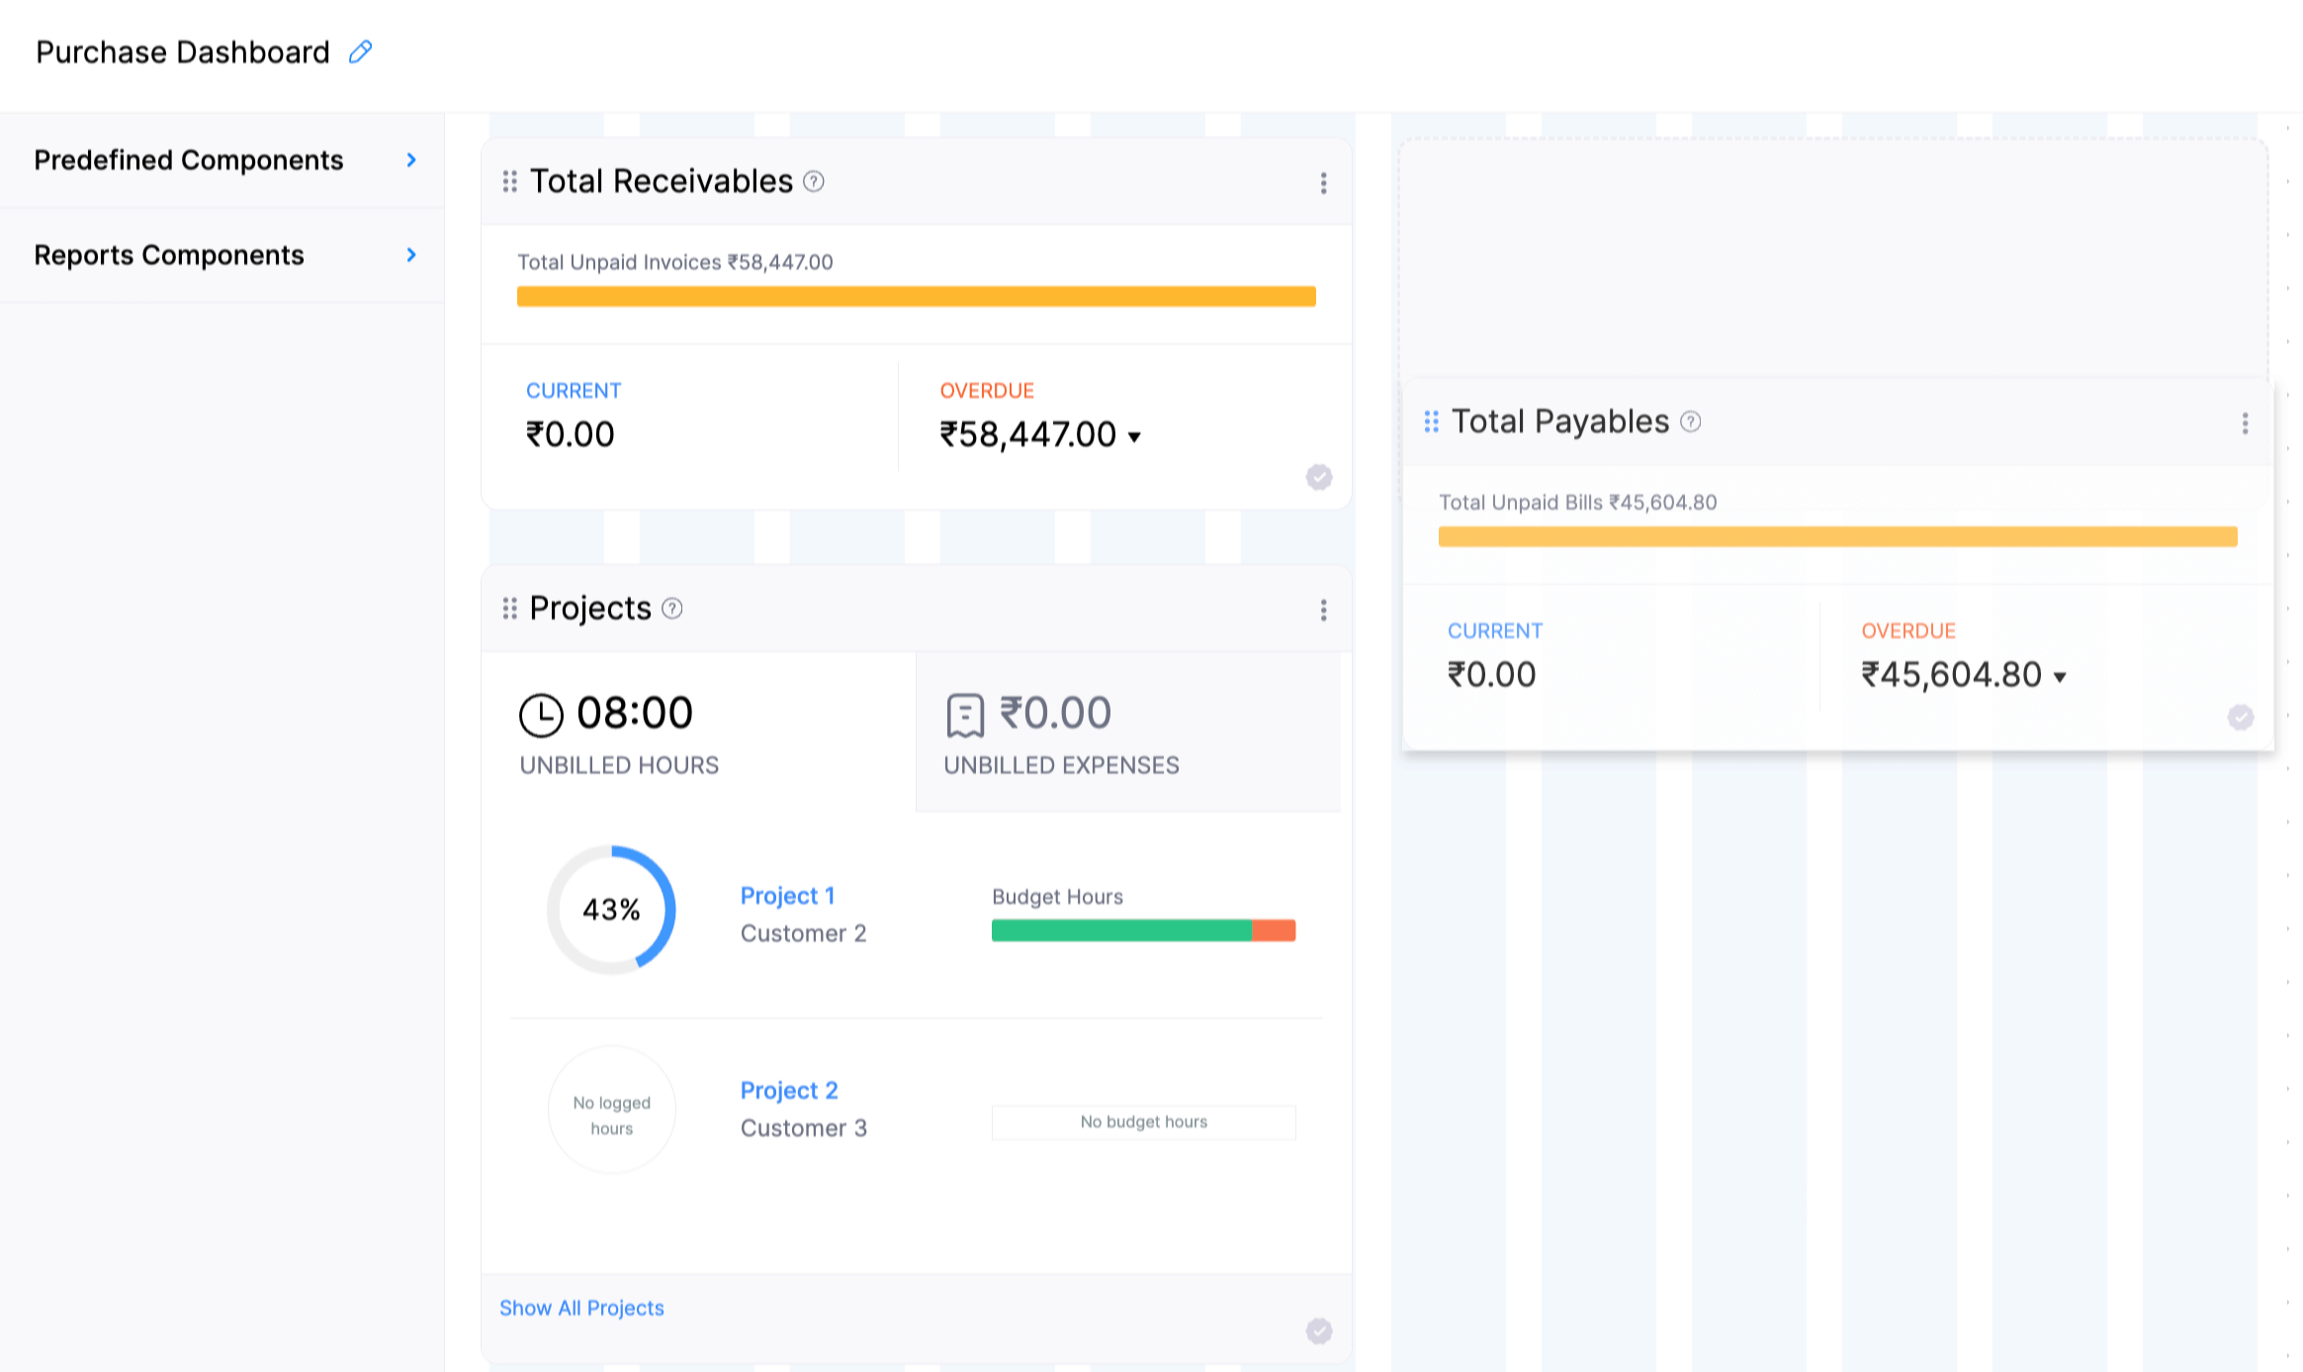Open the Show All Projects link
The width and height of the screenshot is (2303, 1372).
(x=581, y=1308)
